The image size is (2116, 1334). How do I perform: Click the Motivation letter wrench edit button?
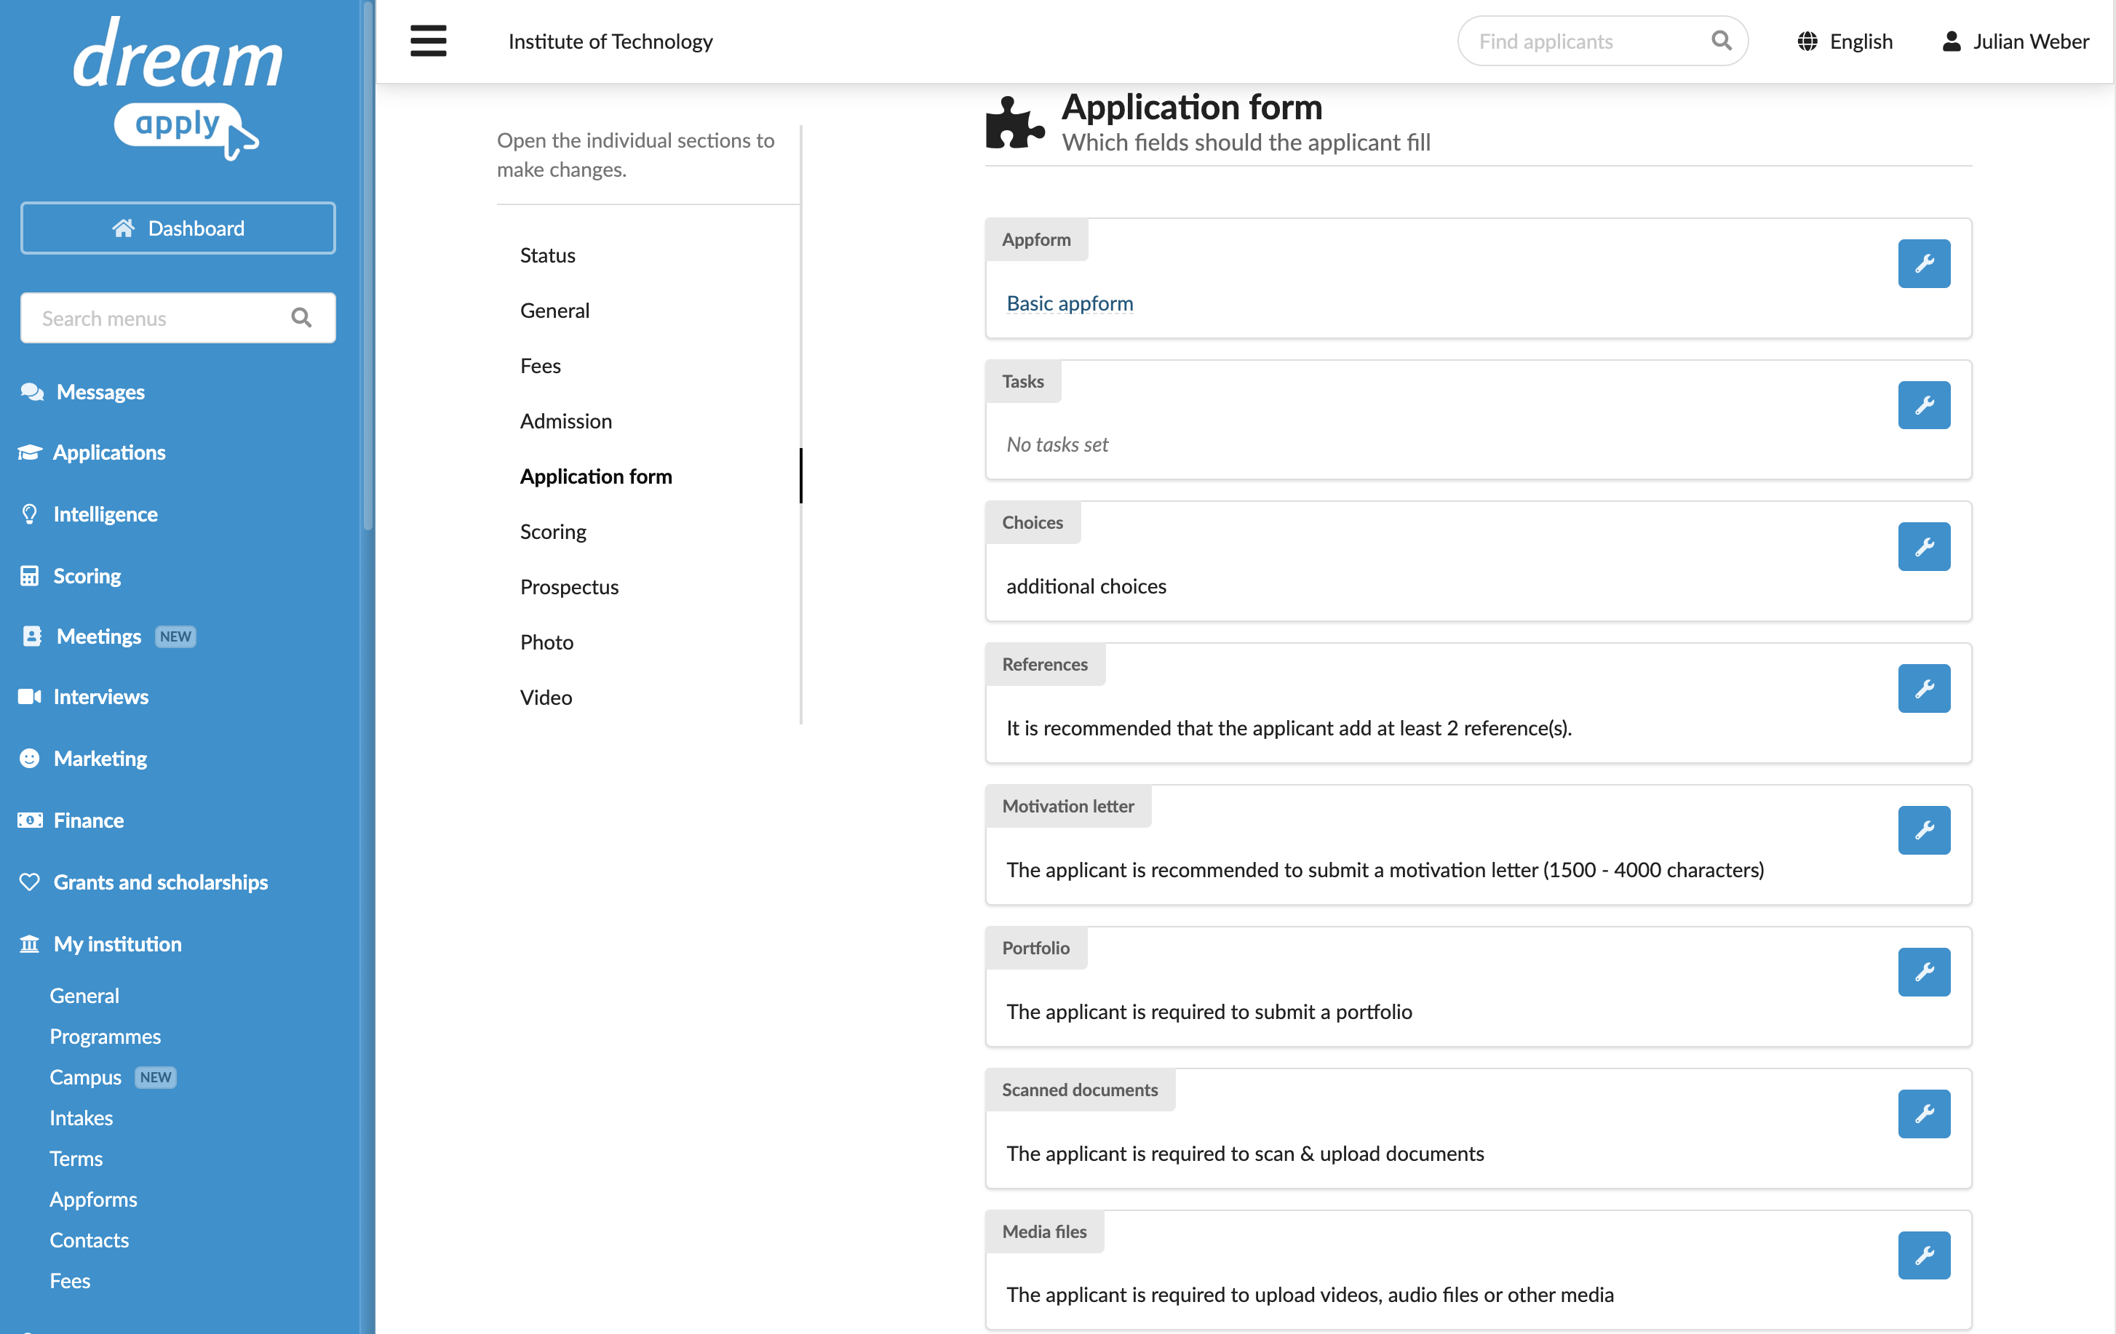[1924, 830]
